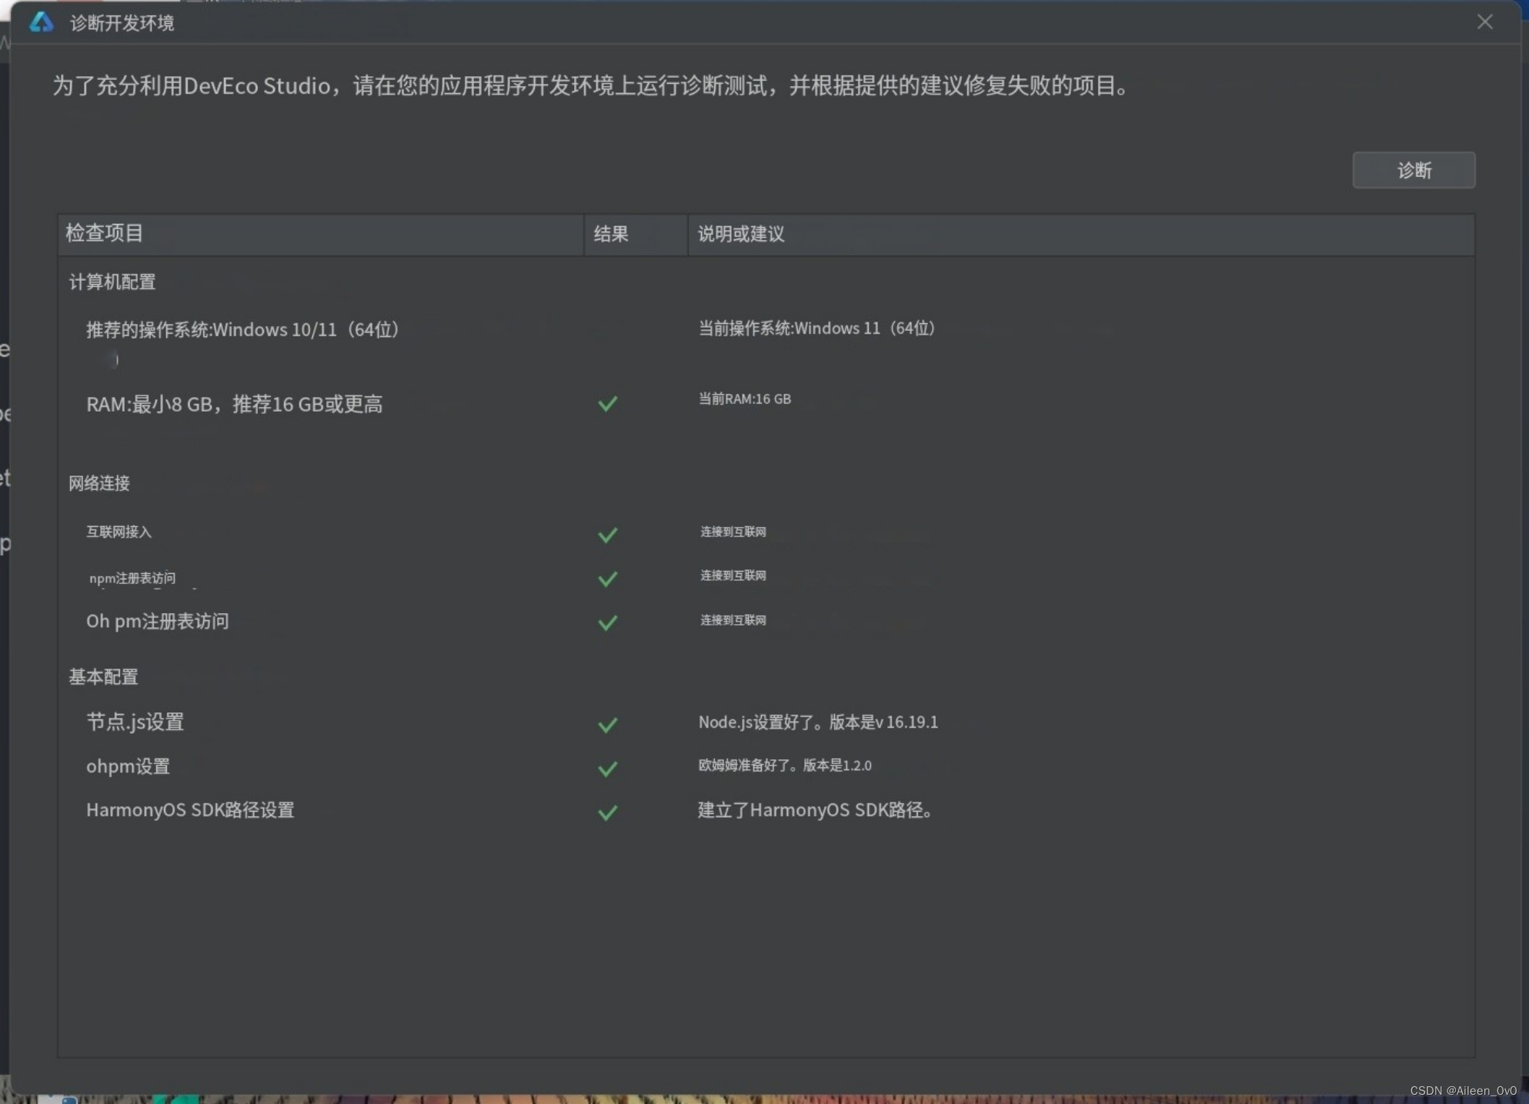The width and height of the screenshot is (1529, 1104).
Task: Click the ohpm设置 green checkmark
Action: point(607,769)
